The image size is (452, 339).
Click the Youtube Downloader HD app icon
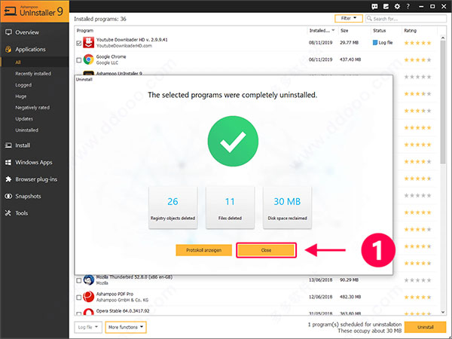tap(88, 42)
